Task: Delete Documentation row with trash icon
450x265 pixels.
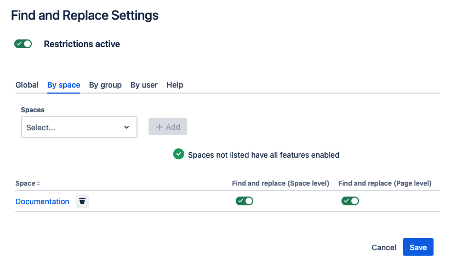Action: (x=82, y=201)
